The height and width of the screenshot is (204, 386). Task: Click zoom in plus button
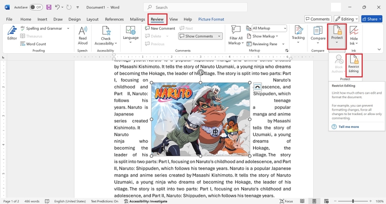coord(370,201)
